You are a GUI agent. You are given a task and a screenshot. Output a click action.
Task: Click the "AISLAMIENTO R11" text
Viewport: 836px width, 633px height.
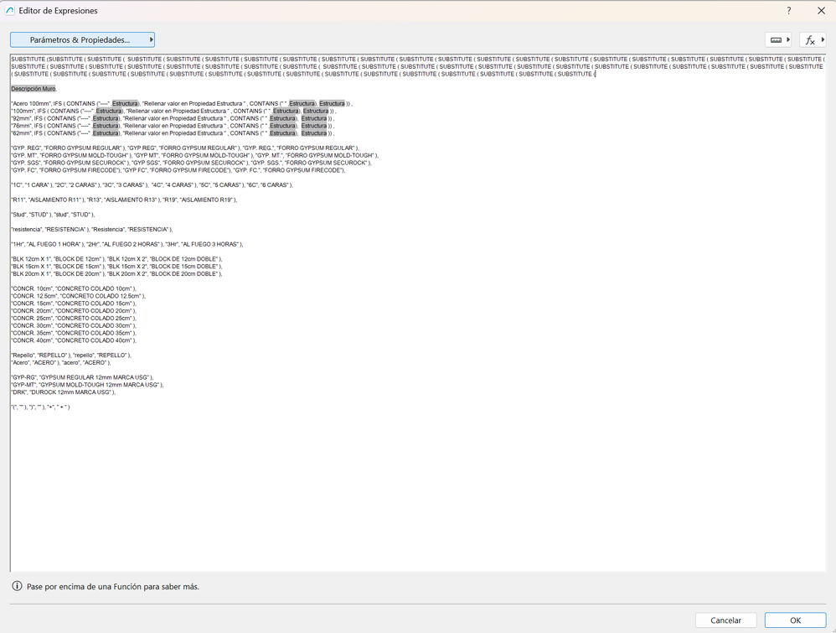[x=54, y=200]
